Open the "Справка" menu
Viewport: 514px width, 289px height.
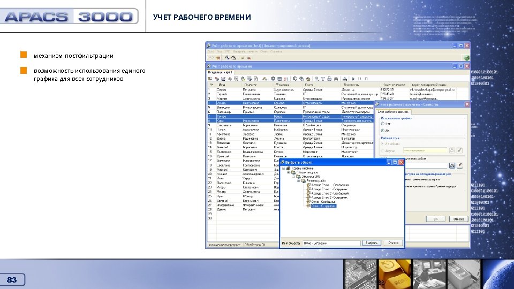[276, 51]
